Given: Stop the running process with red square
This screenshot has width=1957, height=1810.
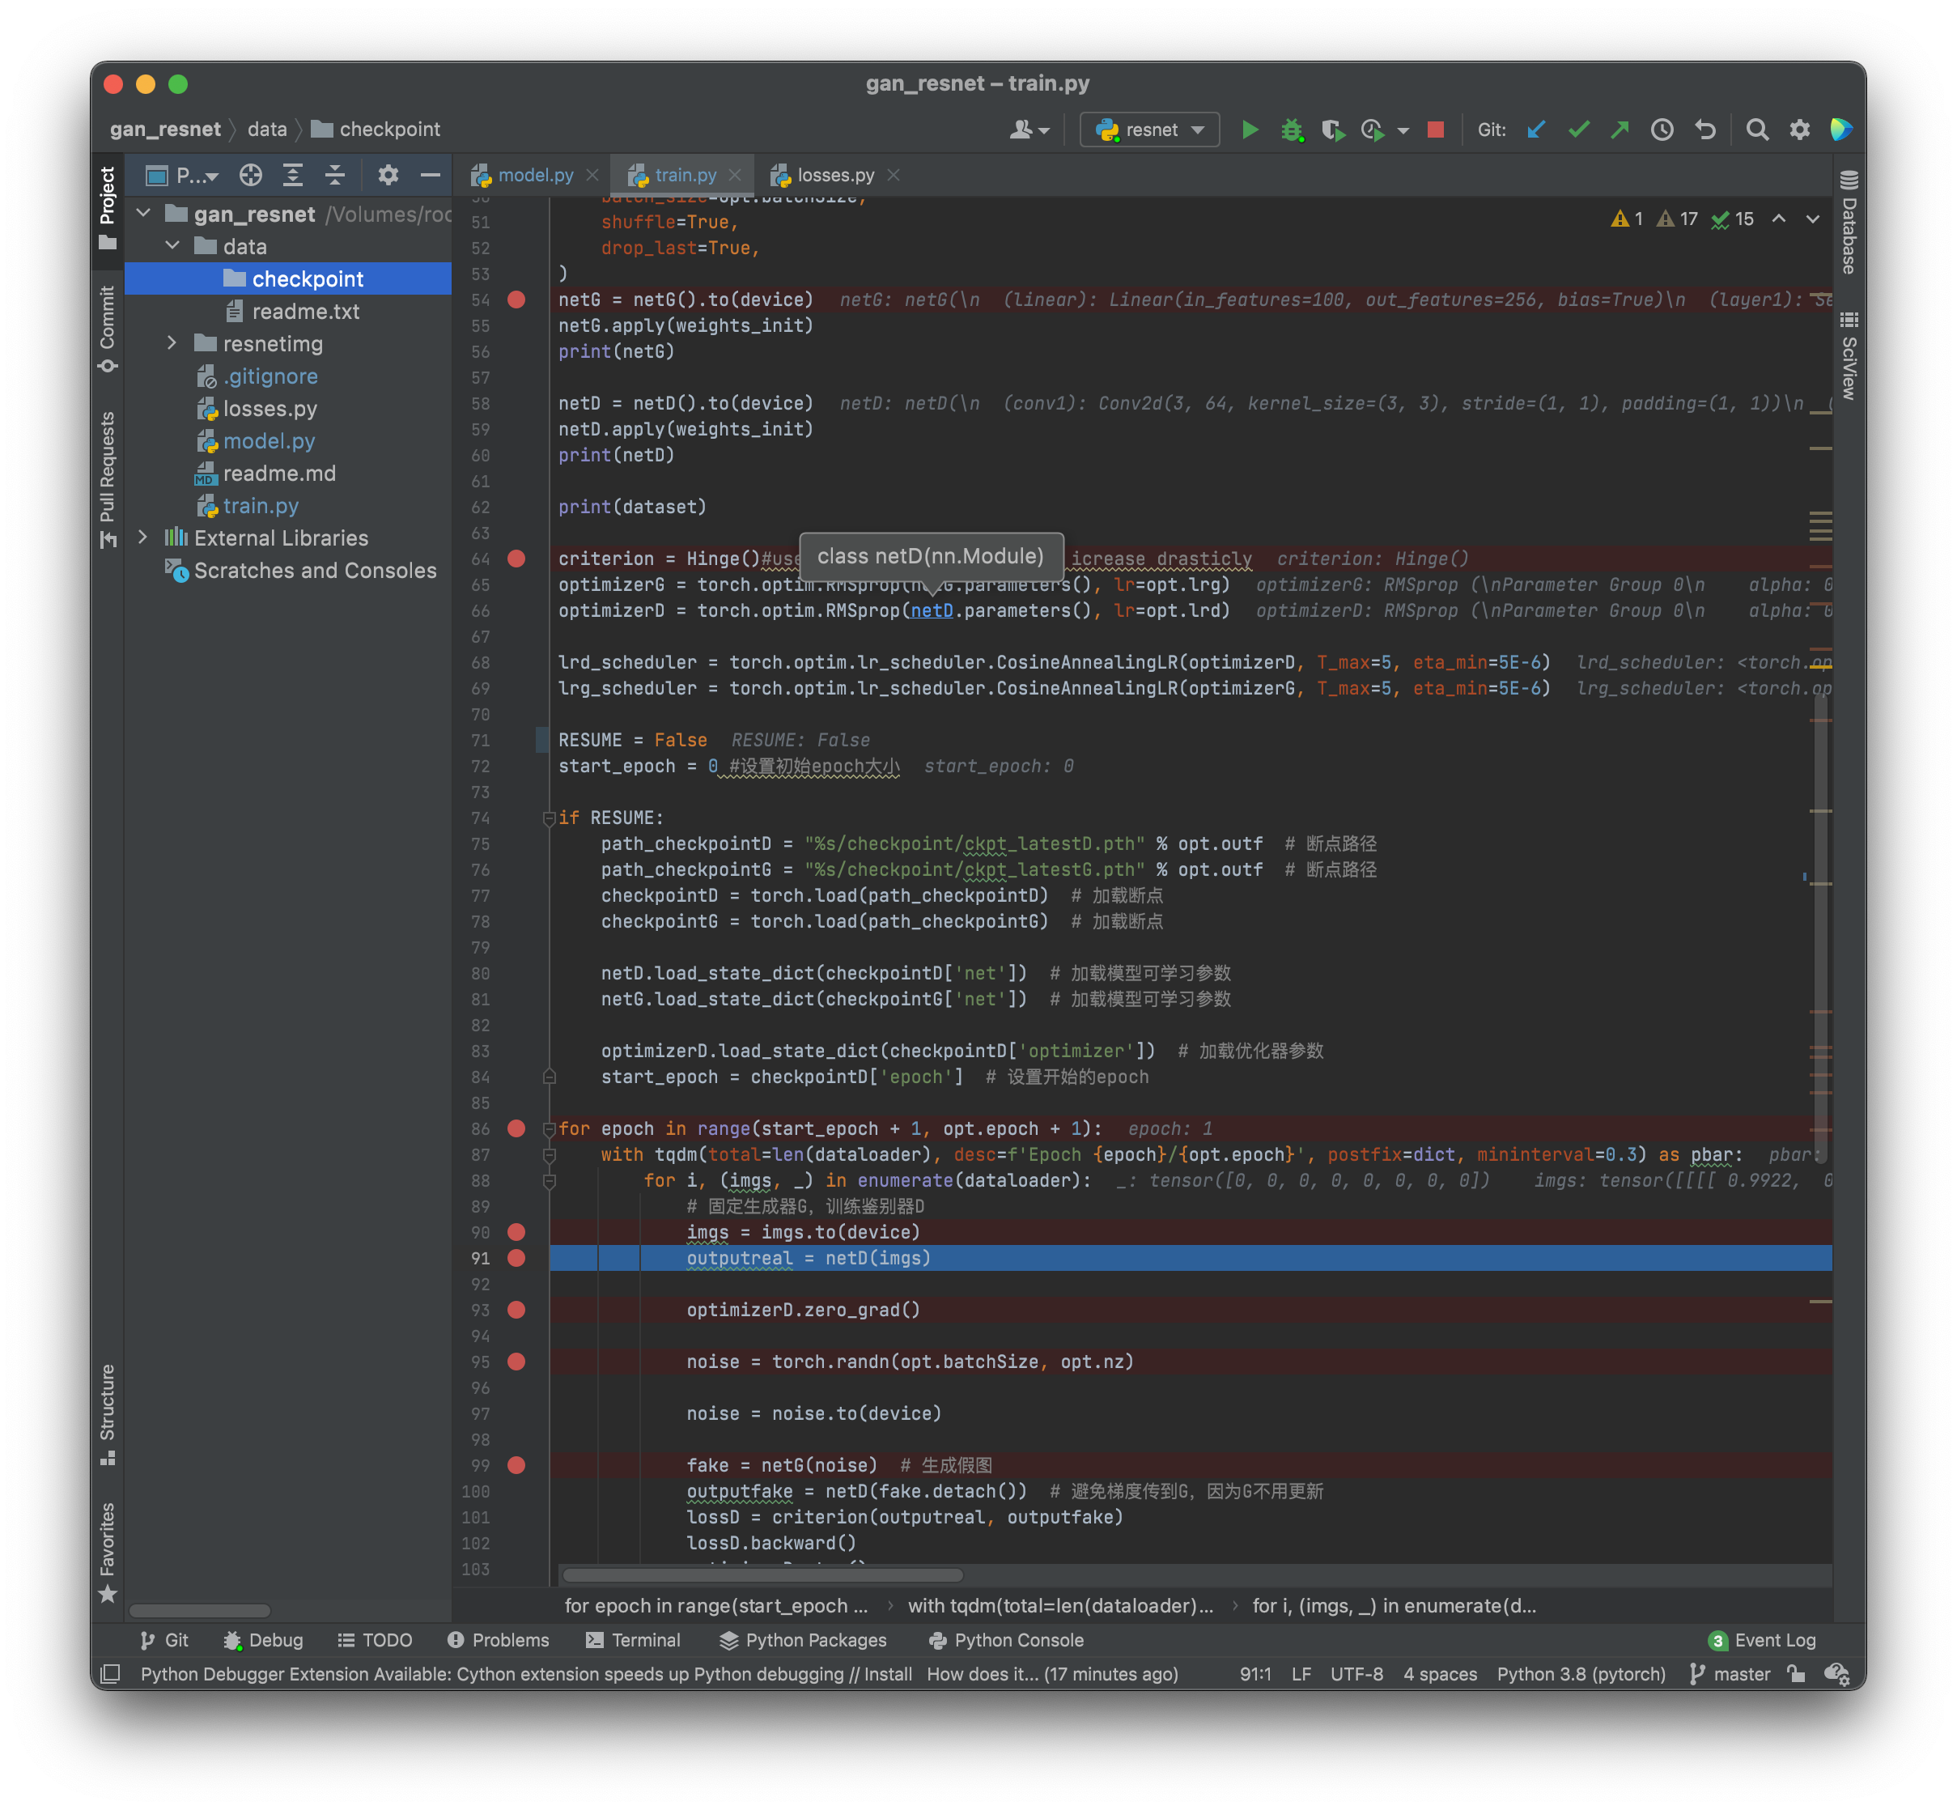Looking at the screenshot, I should tap(1435, 130).
